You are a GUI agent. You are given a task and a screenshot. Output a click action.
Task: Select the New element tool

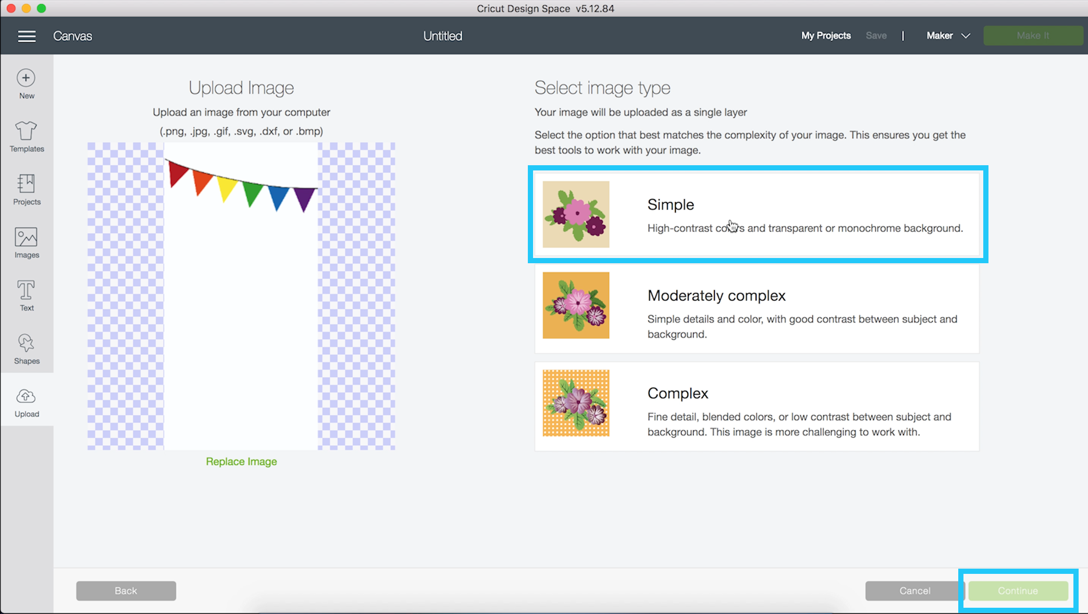pos(26,83)
